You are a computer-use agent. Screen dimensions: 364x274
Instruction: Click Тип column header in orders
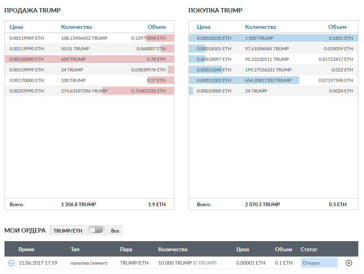[x=75, y=249]
